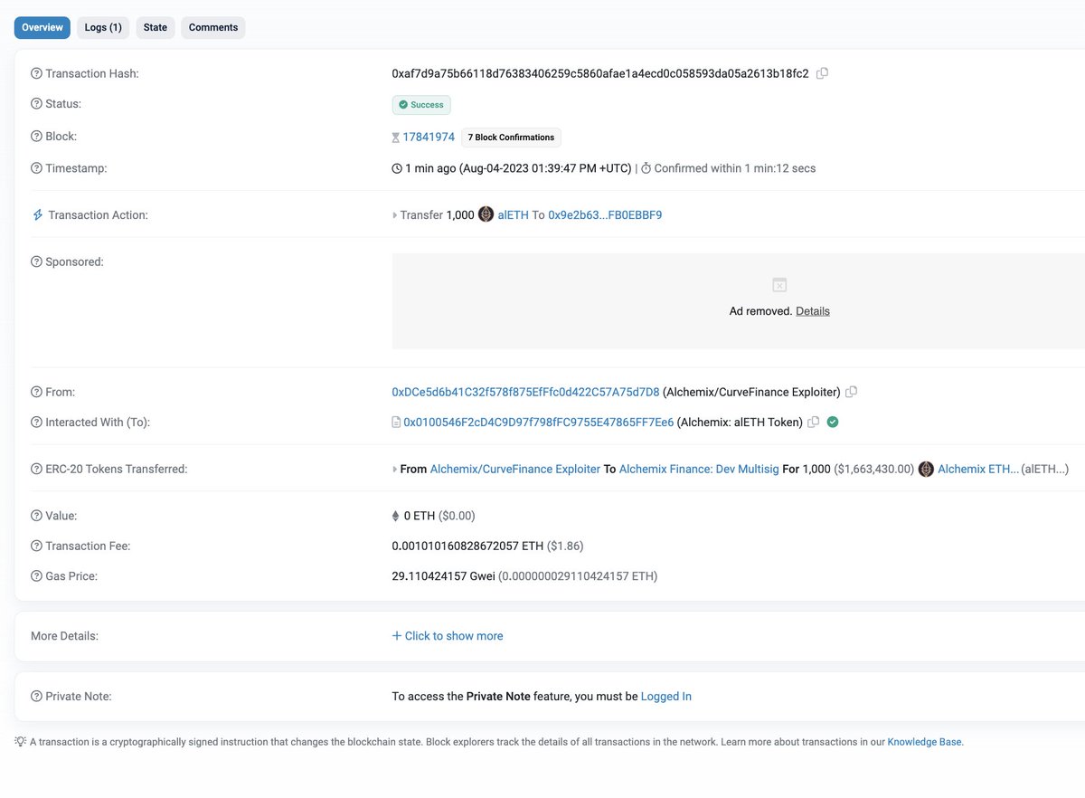The image size is (1085, 798).
Task: Expand the ERC-20 token transfer arrow
Action: (395, 469)
